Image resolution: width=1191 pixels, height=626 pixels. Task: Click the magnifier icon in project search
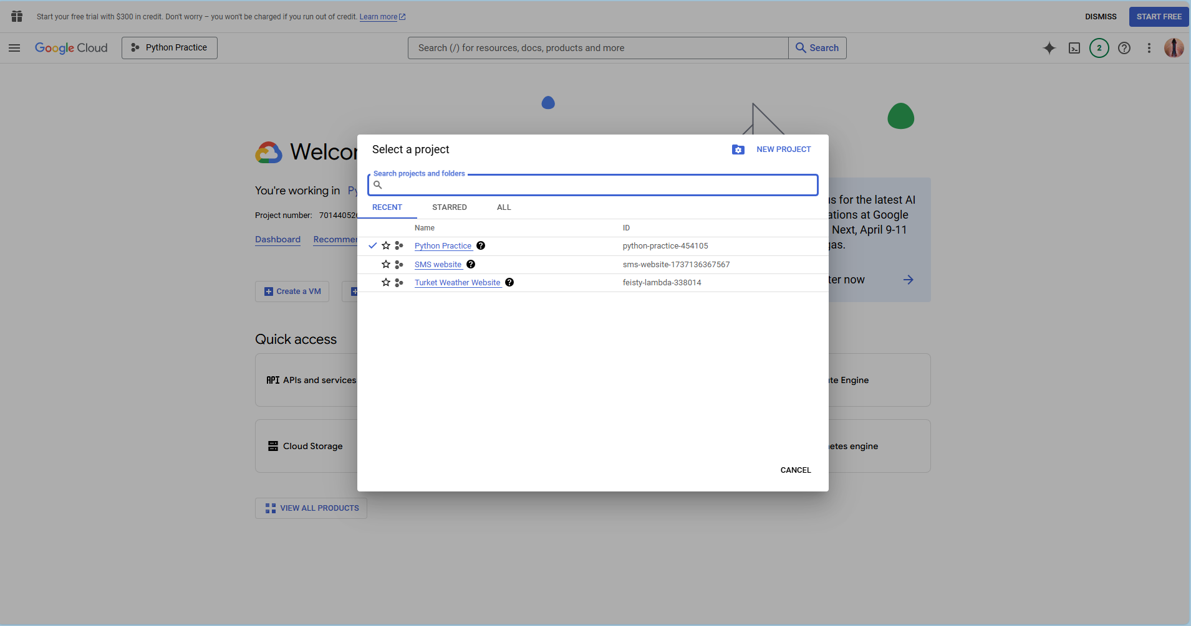[x=378, y=185]
